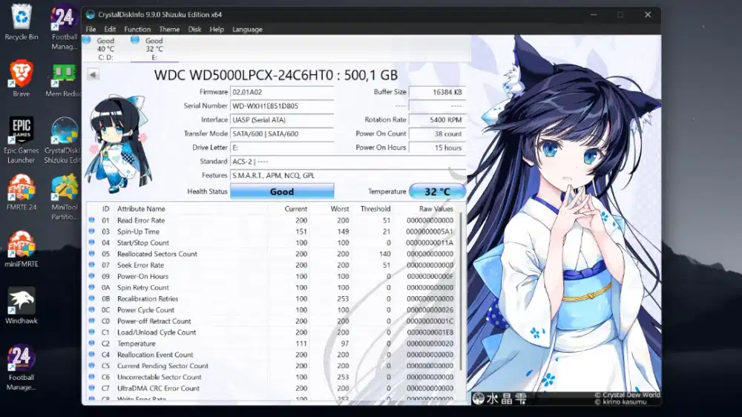Click the Threshold column header
Image resolution: width=742 pixels, height=417 pixels.
pos(375,208)
